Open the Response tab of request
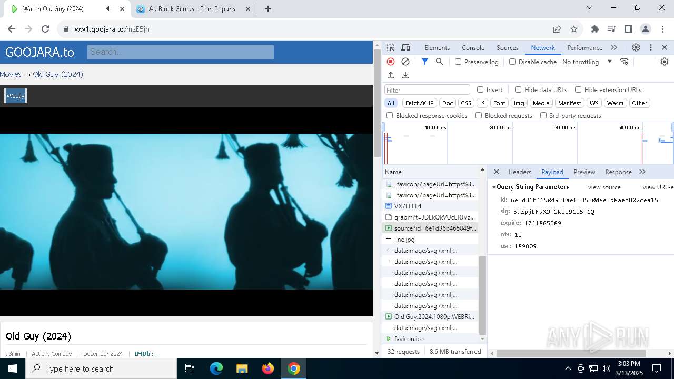Screen dimensions: 674x379 618,172
